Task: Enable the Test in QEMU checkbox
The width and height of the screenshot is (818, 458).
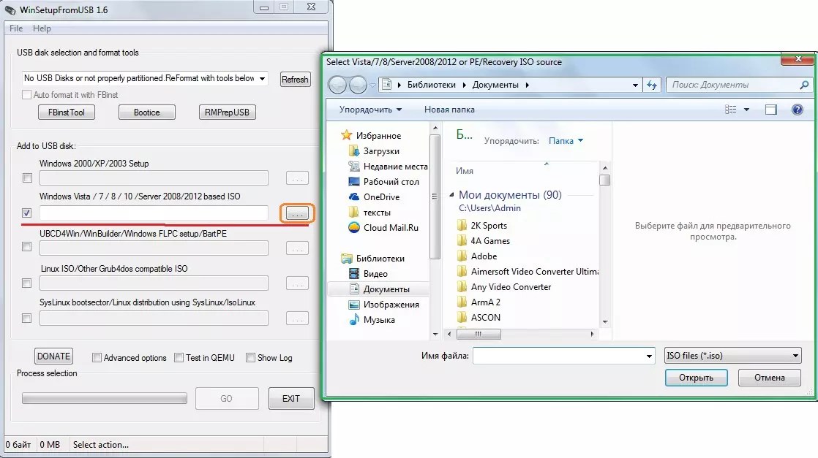Action: click(x=179, y=358)
